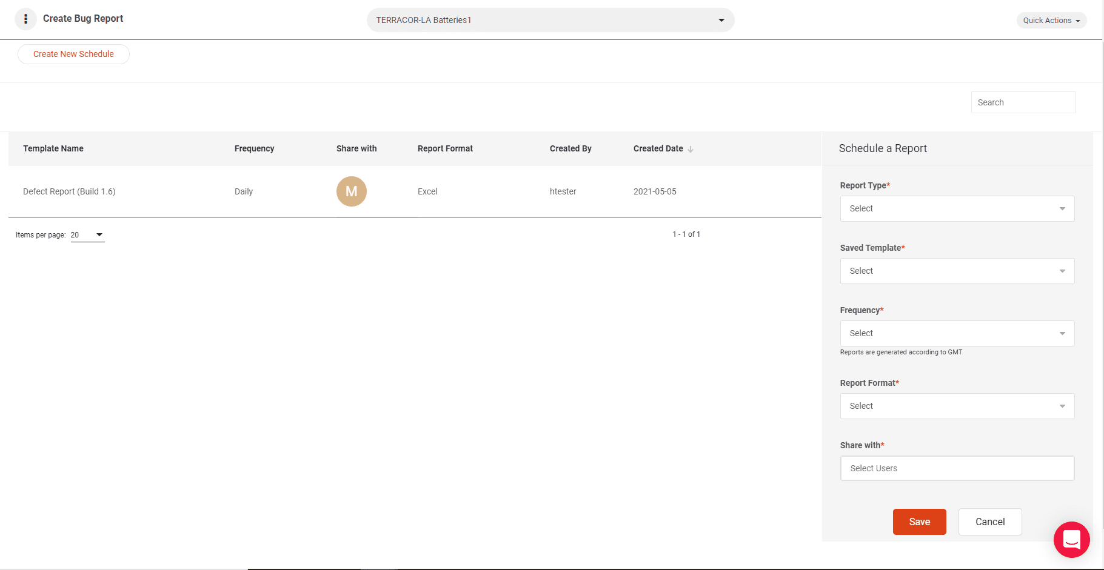Open the Quick Actions dropdown
The width and height of the screenshot is (1104, 570).
[1051, 21]
